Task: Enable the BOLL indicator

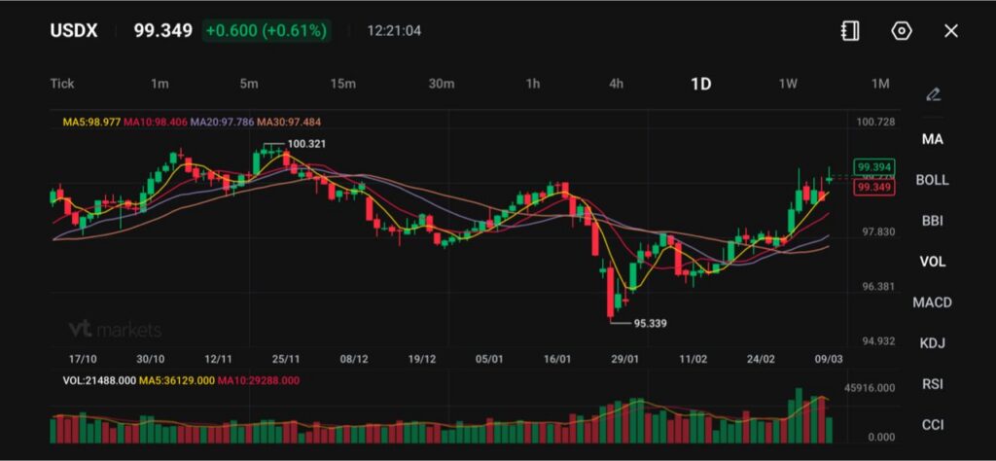Action: 932,180
